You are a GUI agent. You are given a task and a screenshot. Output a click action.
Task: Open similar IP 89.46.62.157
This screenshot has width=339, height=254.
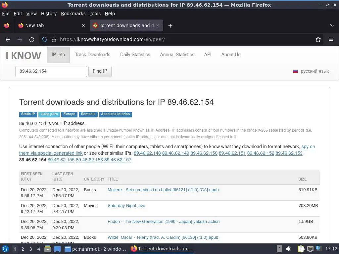coord(118,160)
